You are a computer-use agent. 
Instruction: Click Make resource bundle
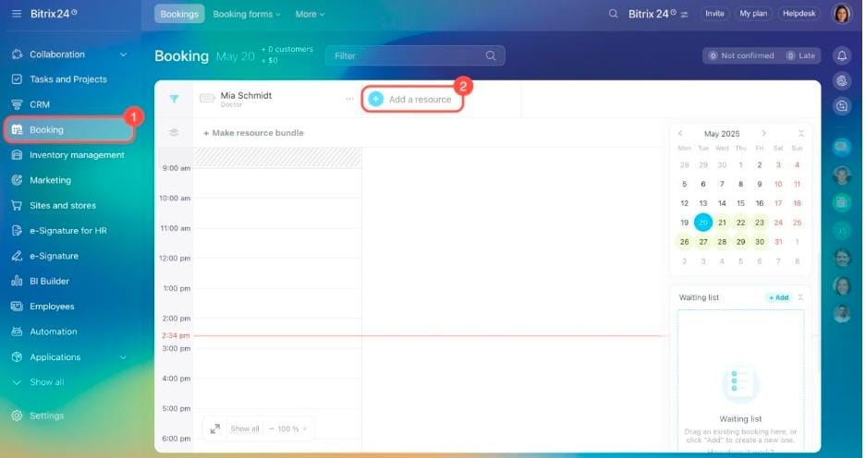tap(253, 133)
